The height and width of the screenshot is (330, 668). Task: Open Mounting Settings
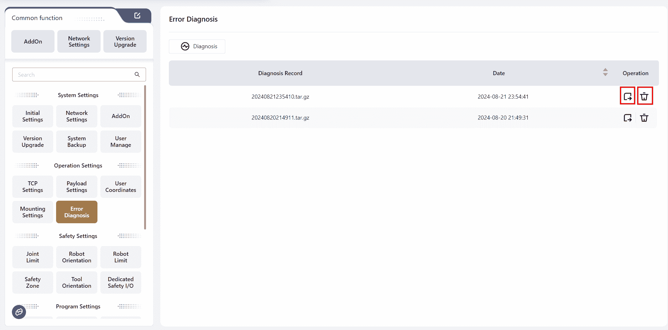pos(33,212)
